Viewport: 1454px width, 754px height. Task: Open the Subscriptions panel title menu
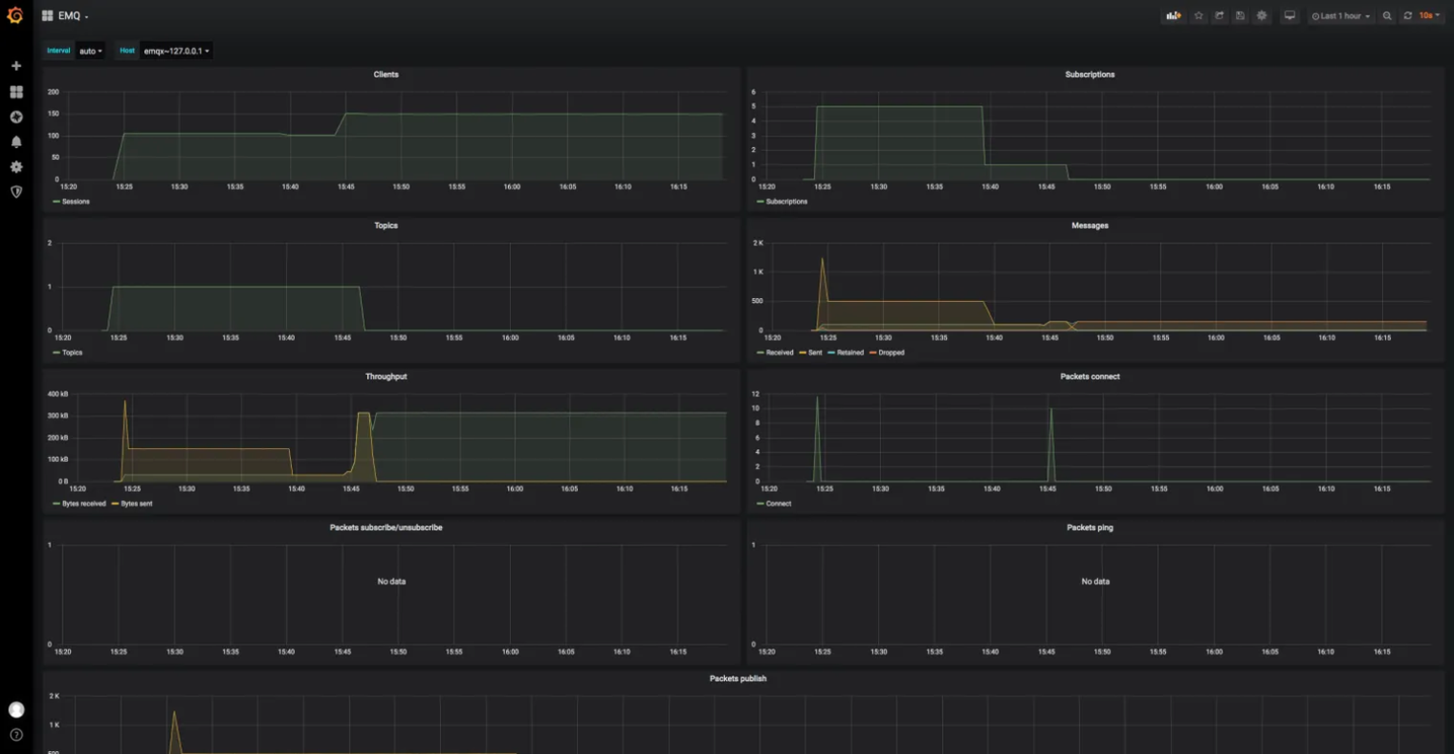[1090, 75]
